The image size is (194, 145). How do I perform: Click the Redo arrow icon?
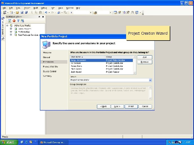[x=53, y=12]
